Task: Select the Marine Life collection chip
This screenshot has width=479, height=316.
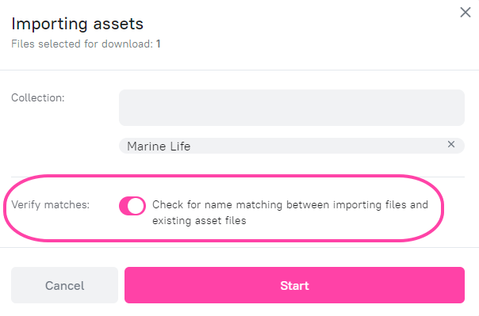Action: click(292, 146)
